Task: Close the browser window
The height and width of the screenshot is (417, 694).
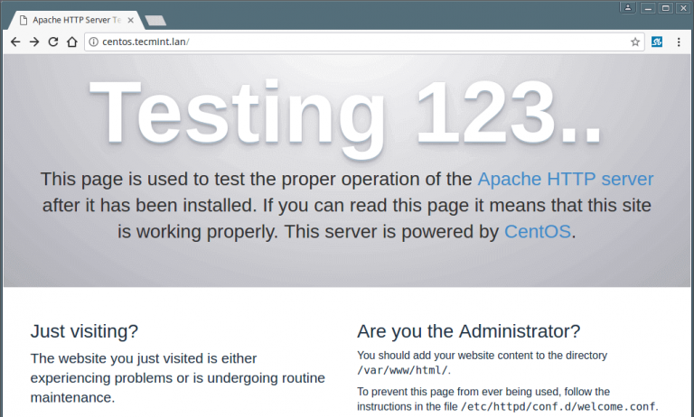Action: pos(684,8)
